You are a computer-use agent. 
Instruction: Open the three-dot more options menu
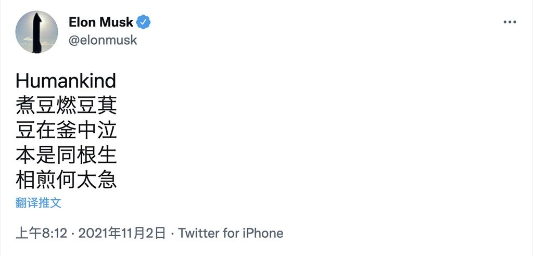tap(509, 22)
